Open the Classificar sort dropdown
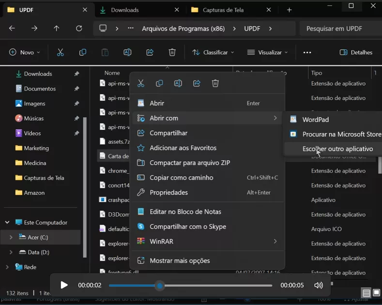The width and height of the screenshot is (382, 305). click(213, 52)
